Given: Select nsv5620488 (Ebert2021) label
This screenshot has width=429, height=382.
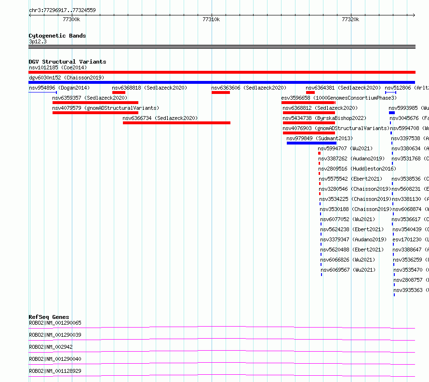Looking at the screenshot, I should click(352, 250).
